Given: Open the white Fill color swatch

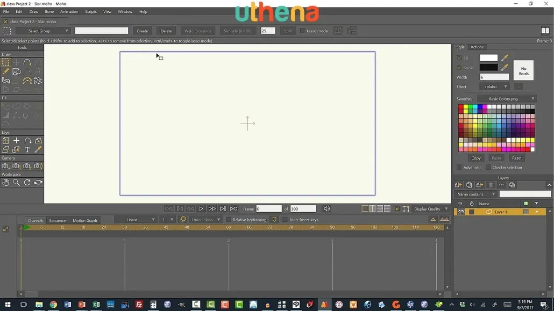Looking at the screenshot, I should point(488,57).
